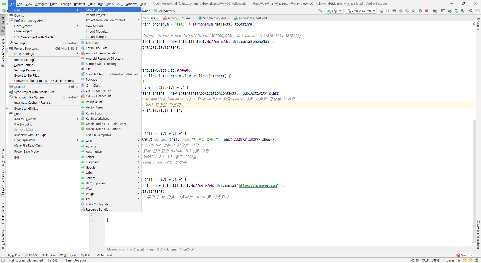Viewport: 481px width, 263px height.
Task: Choose Kotlin File/Class menu entry
Action: 110,48
